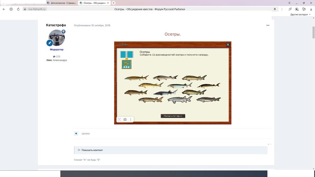The image size is (315, 177).
Task: Open the Yandex home button
Action: point(11,9)
